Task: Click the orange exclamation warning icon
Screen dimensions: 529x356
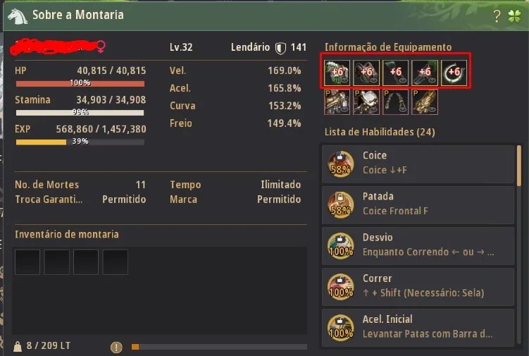Action: point(116,347)
